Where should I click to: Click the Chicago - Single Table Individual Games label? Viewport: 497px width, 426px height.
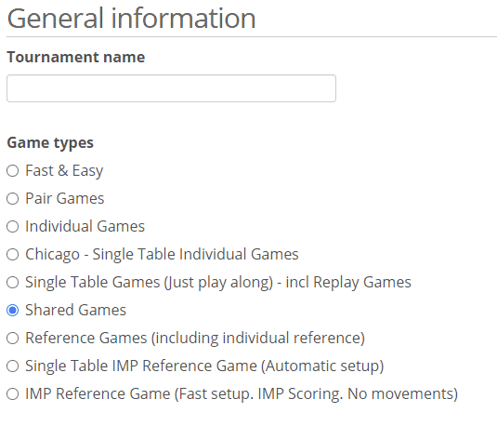point(162,255)
